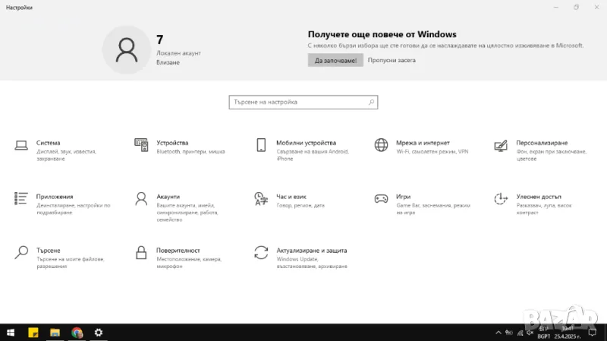The height and width of the screenshot is (341, 607).
Task: Click the Търсене magnifier category icon
Action: 22,253
